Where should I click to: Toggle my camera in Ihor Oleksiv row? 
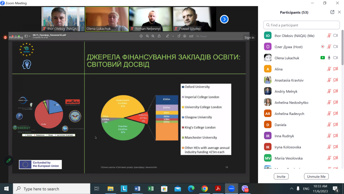(x=336, y=36)
